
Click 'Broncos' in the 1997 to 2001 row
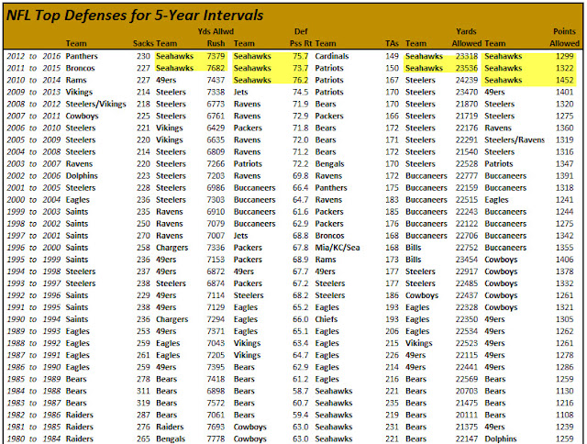329,236
